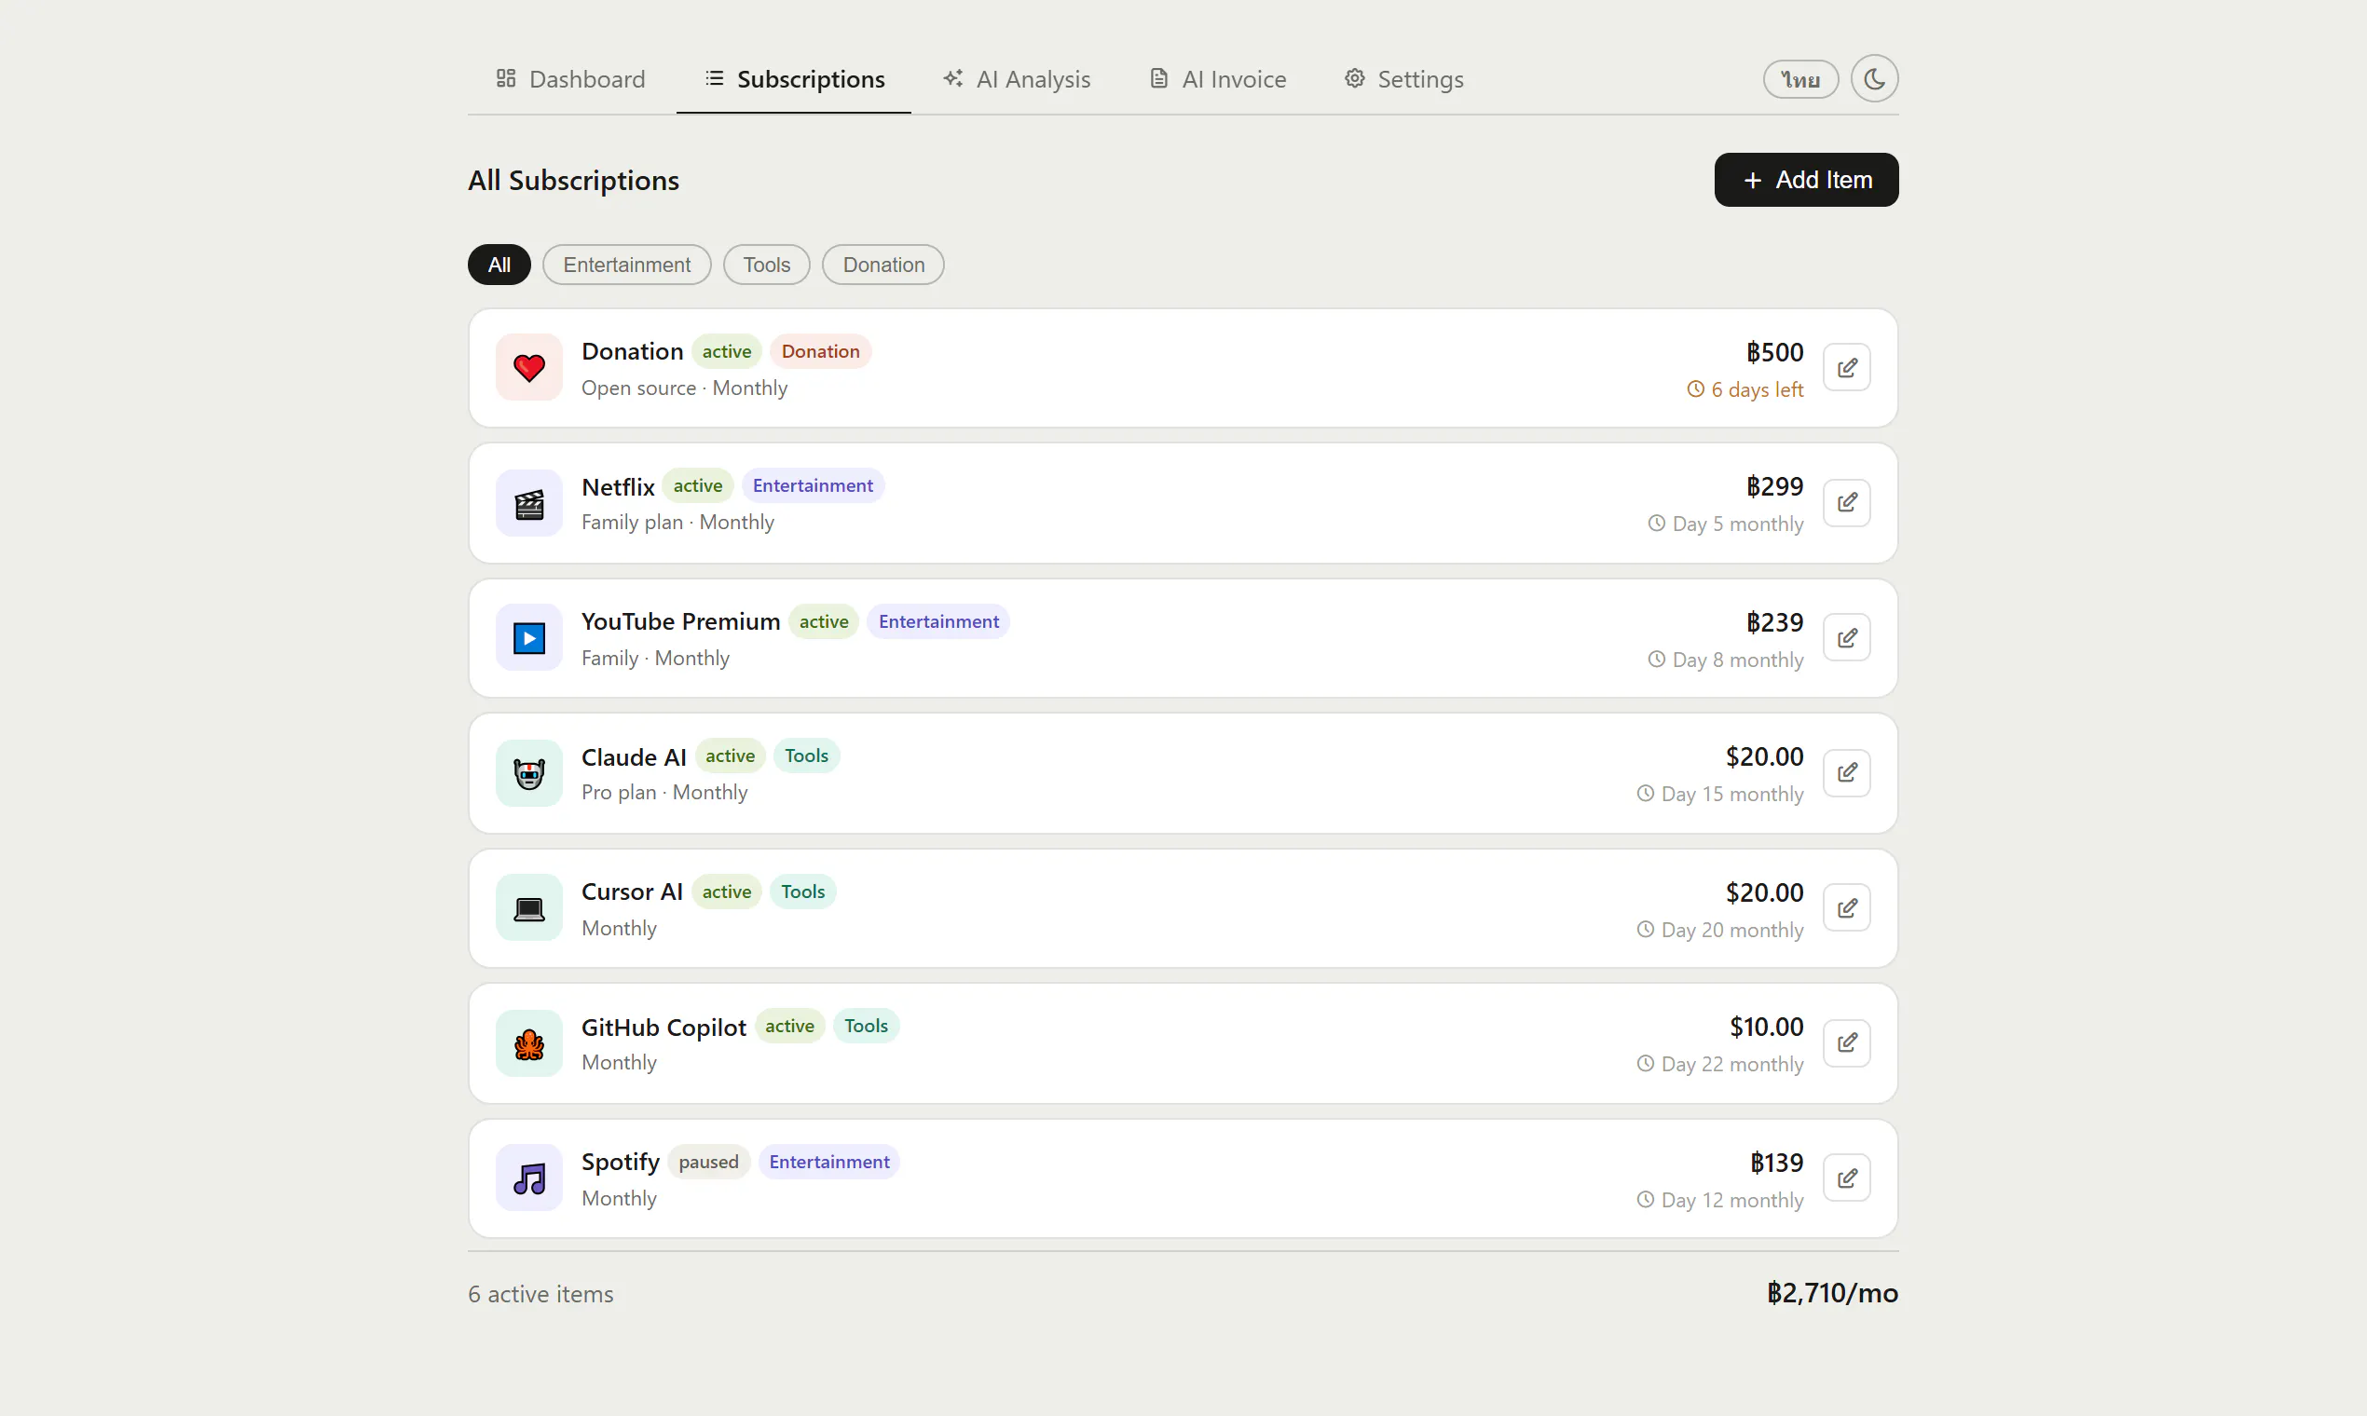Click the Netflix clapperboard icon
The width and height of the screenshot is (2367, 1416).
coord(528,503)
